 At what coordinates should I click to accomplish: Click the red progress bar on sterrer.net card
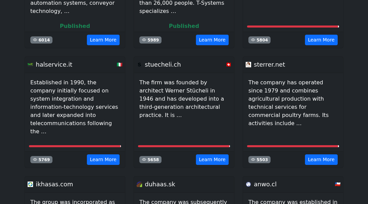(x=293, y=146)
